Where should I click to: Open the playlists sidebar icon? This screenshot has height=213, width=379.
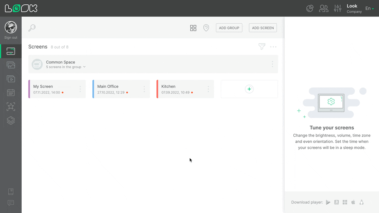11,79
